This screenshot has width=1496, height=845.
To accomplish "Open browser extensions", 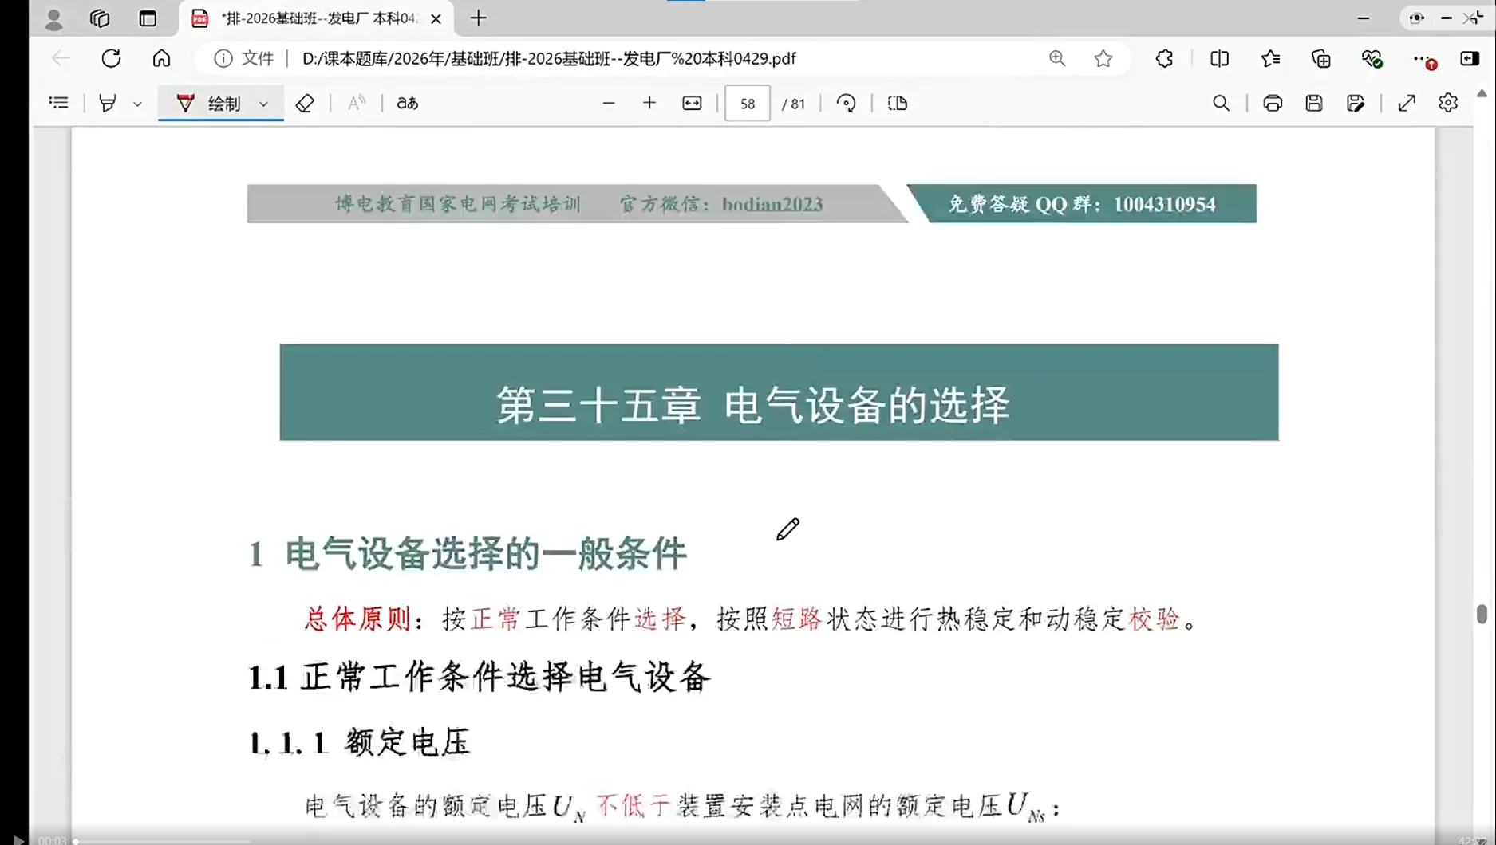I will (x=1164, y=58).
